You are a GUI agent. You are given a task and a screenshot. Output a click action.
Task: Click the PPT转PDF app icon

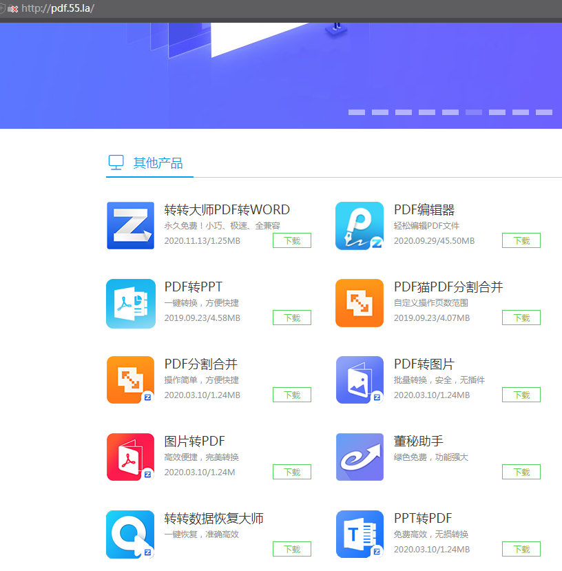(360, 534)
